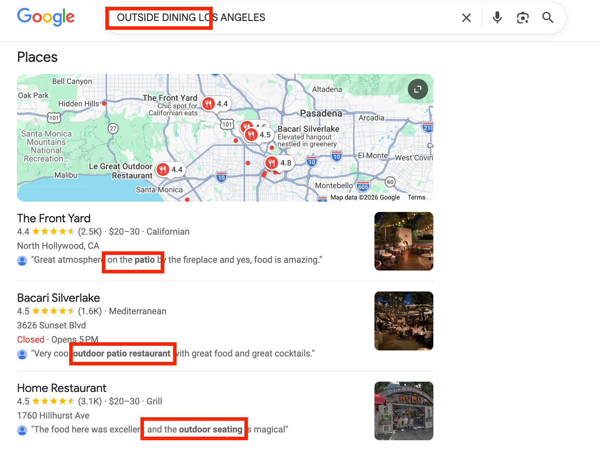Open Home Restaurant listing title

click(x=62, y=388)
